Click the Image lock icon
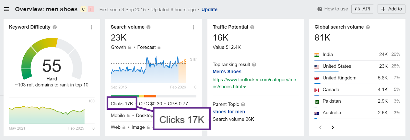The image size is (410, 140). tap(148, 127)
